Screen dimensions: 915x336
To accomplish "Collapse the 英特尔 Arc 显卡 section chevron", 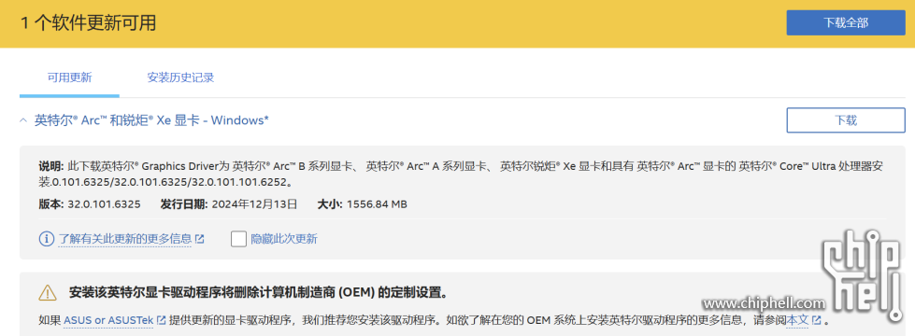I will tap(23, 120).
